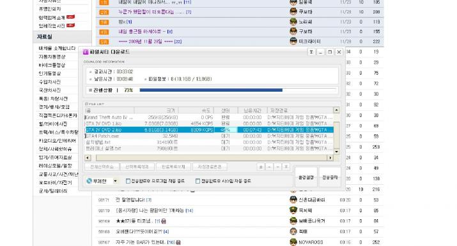This screenshot has width=457, height=246.
Task: Click the avatar icon next to NOVAROSS
Action: point(293,242)
